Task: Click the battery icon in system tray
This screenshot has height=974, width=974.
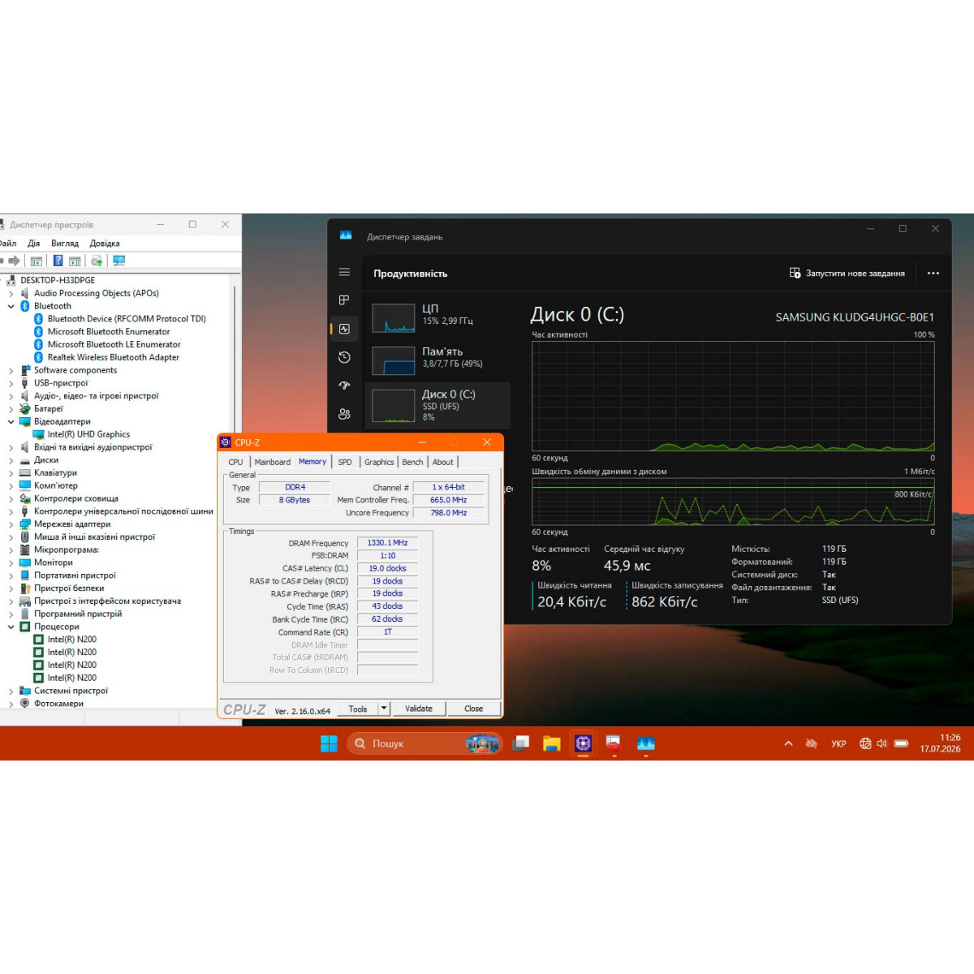Action: tap(901, 743)
